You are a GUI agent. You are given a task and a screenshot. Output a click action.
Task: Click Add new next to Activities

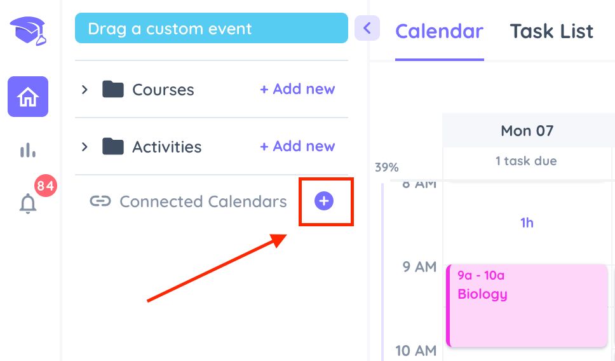pyautogui.click(x=297, y=146)
